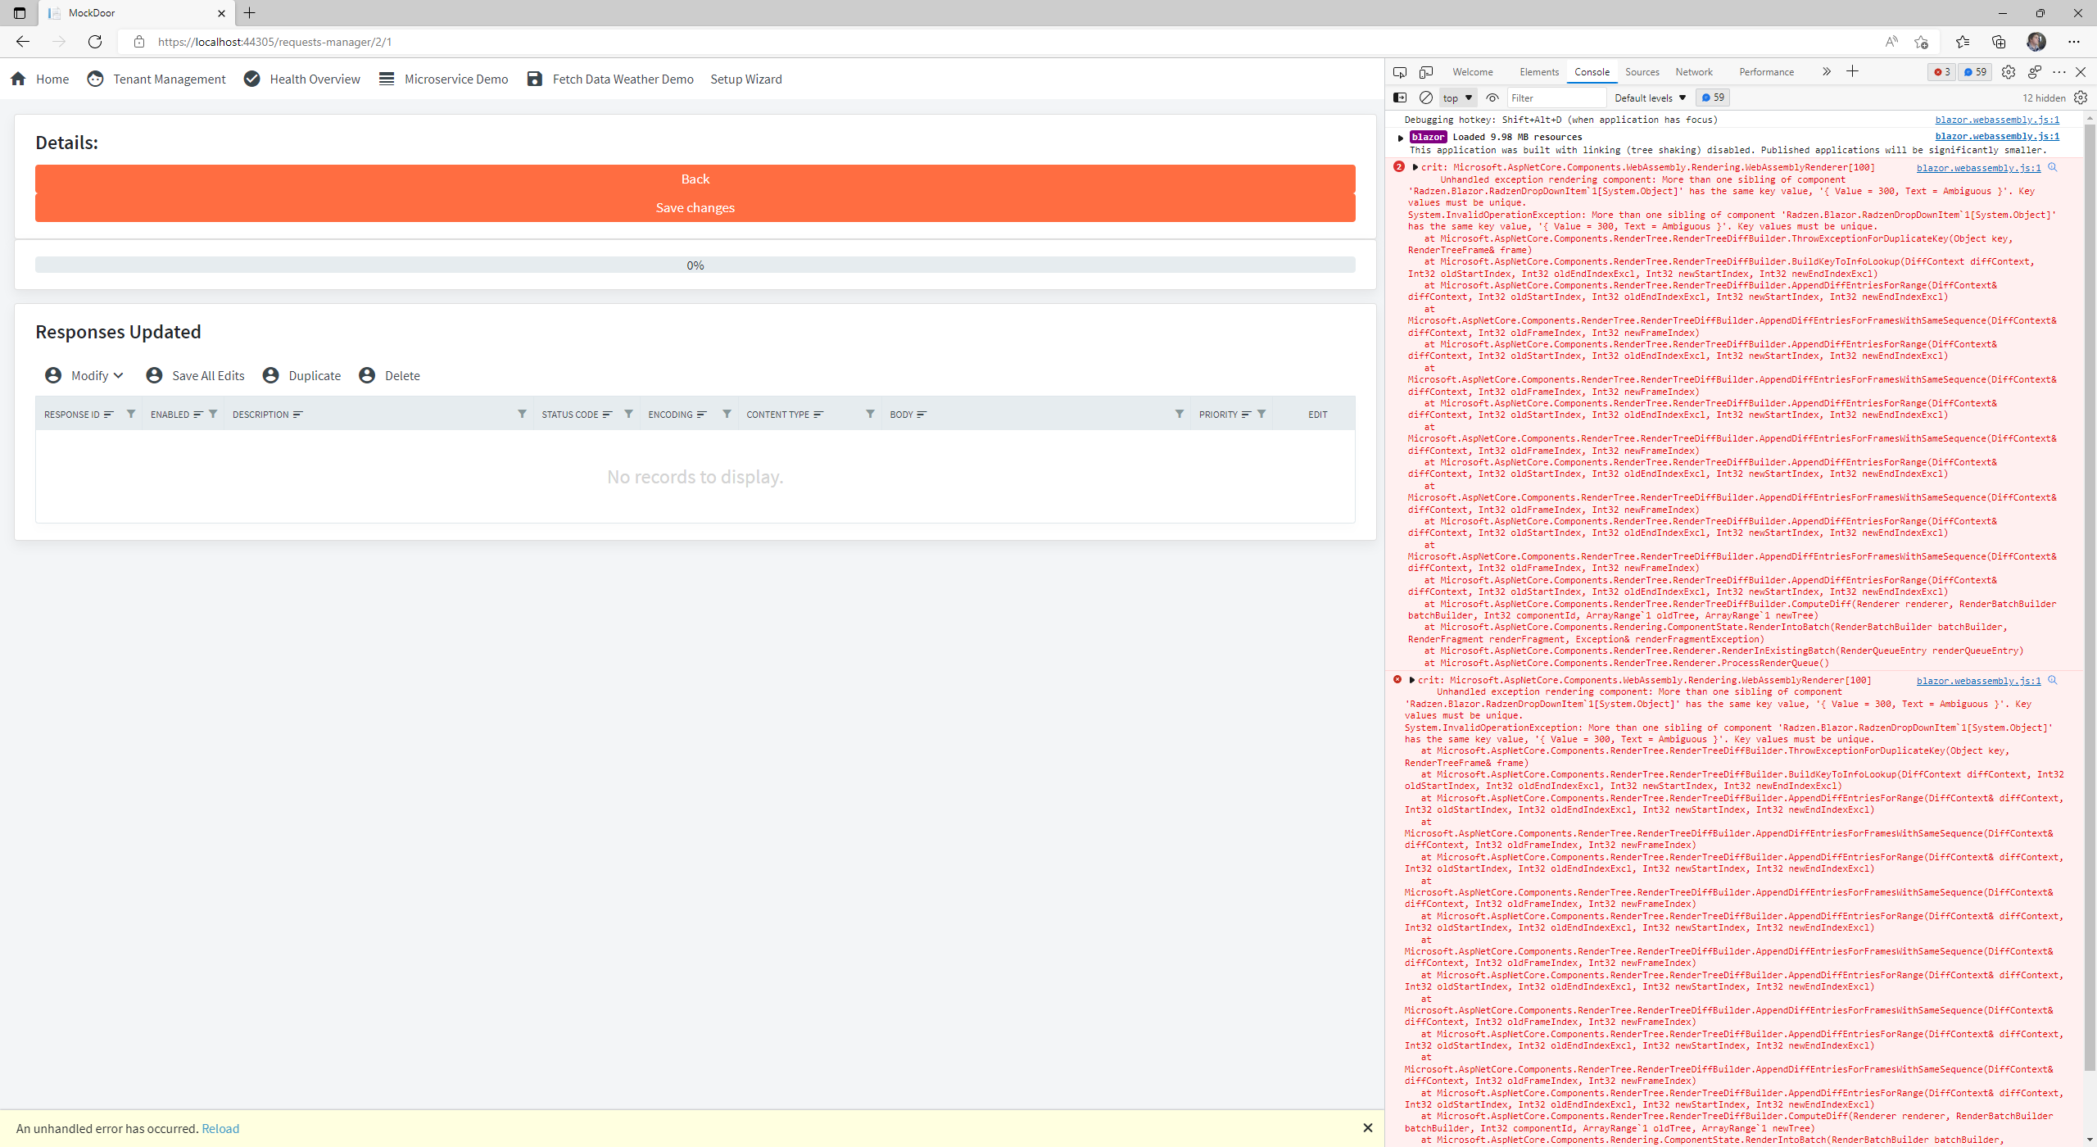Image resolution: width=2097 pixels, height=1147 pixels.
Task: Switch to the Elements tab
Action: pos(1538,72)
